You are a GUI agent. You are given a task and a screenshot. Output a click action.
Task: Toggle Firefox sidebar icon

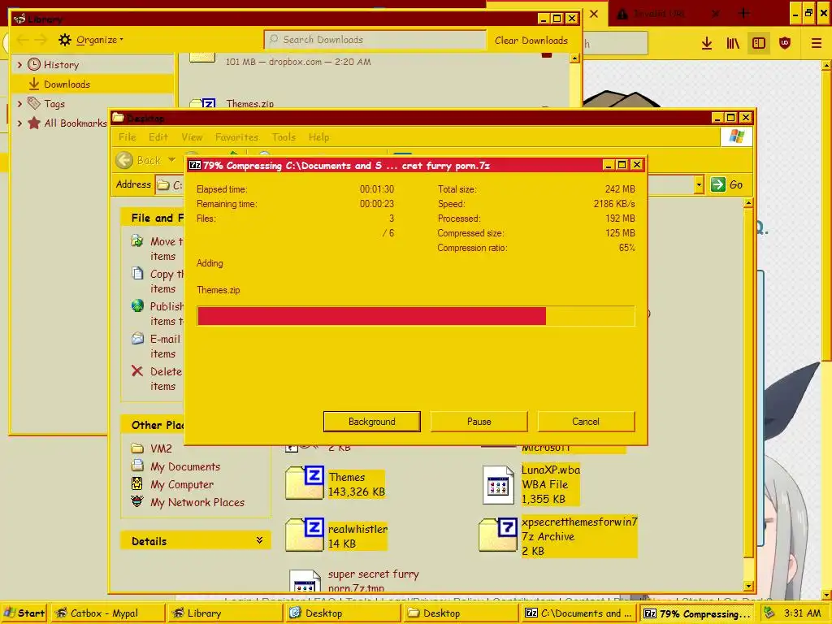pyautogui.click(x=759, y=44)
